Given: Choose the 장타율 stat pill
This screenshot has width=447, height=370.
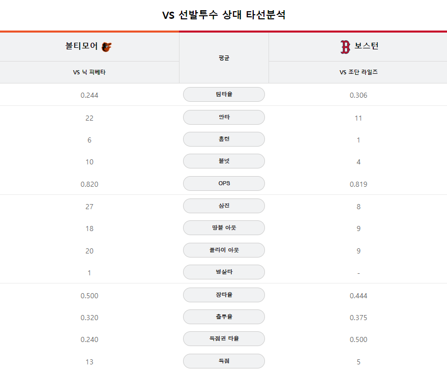Looking at the screenshot, I should click(224, 295).
